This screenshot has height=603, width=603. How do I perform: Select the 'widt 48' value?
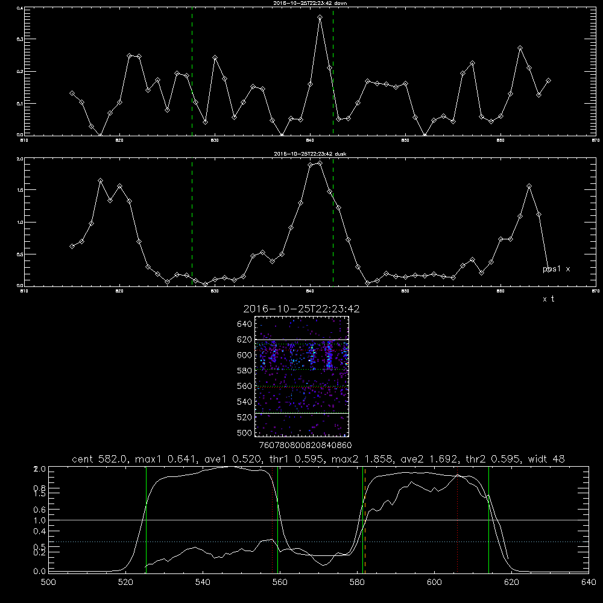click(x=546, y=459)
